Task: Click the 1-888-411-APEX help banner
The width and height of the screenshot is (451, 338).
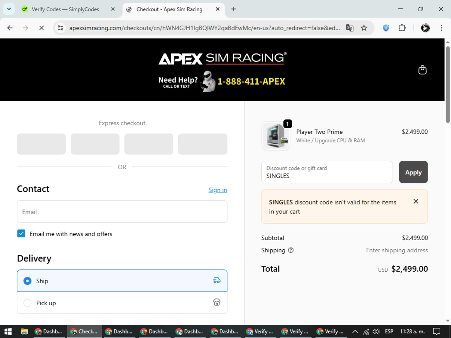Action: 222,81
